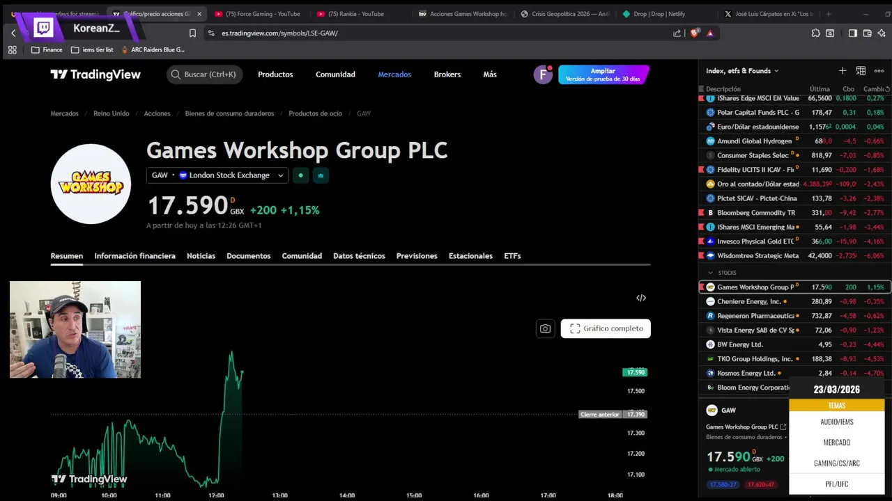Click the Ampliar 30-day trial button
Viewport: 892px width, 501px height.
click(603, 74)
